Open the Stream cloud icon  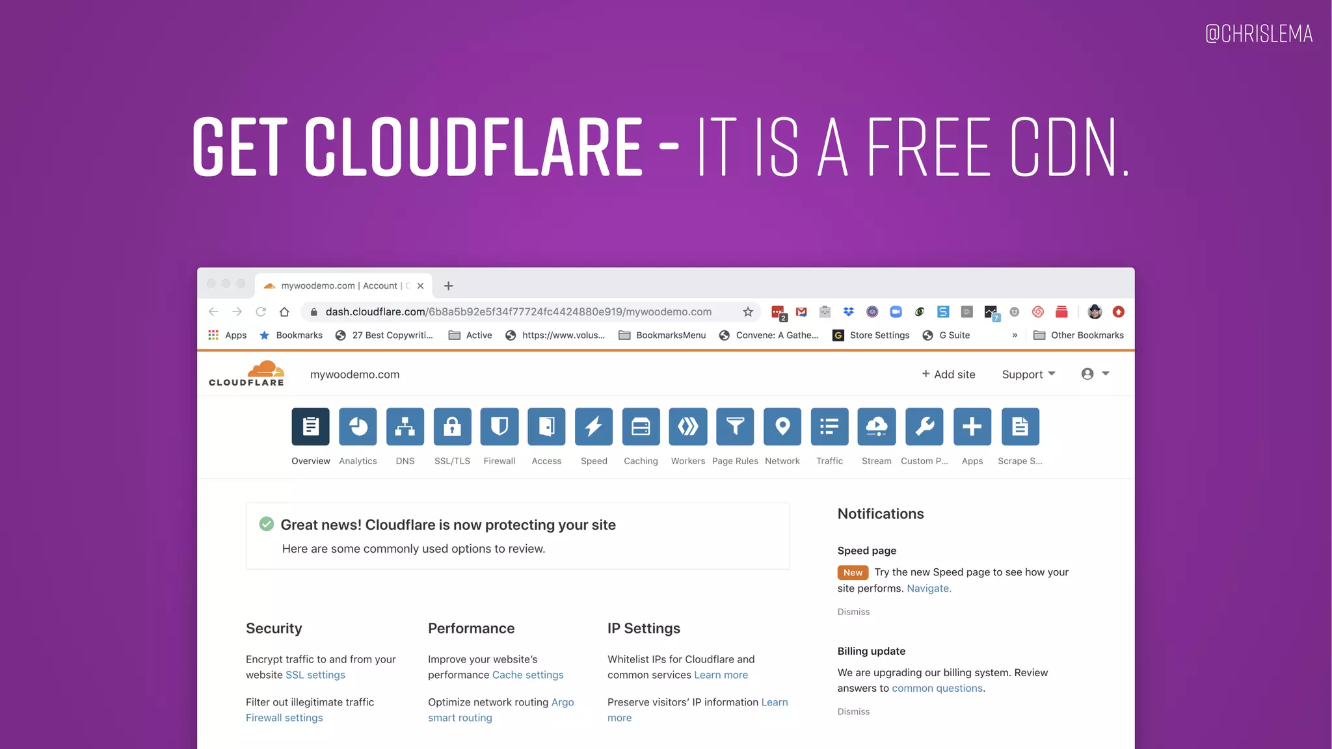tap(877, 427)
